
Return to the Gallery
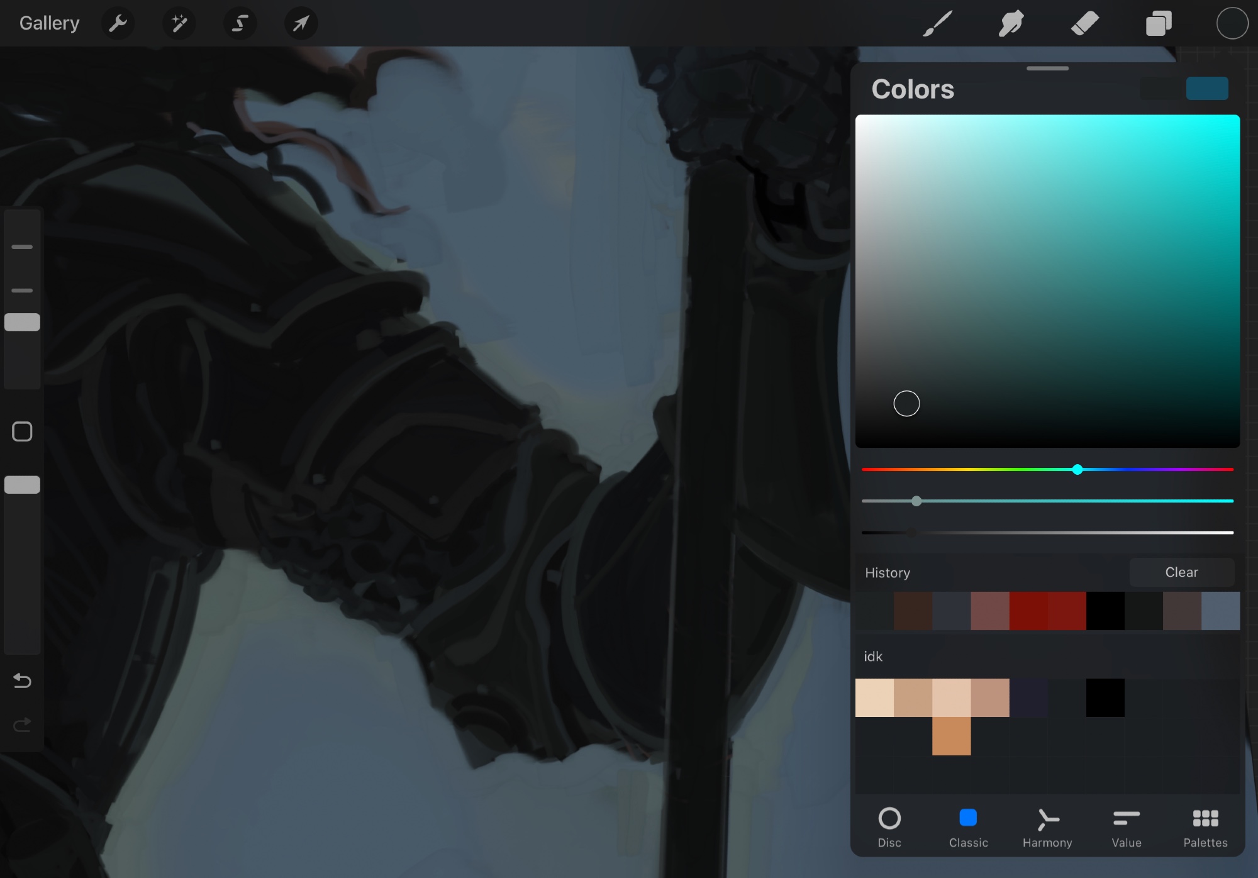[x=49, y=24]
